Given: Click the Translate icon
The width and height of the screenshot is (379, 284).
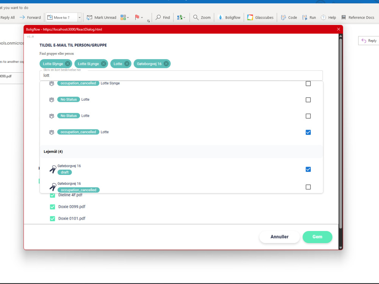Looking at the screenshot, I should pos(180,17).
